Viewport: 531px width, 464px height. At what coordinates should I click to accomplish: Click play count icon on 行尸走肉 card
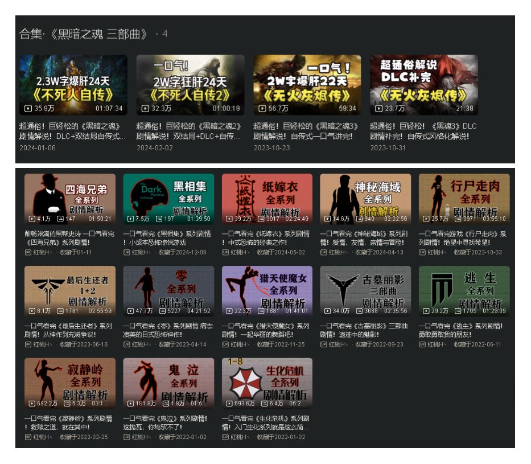click(426, 219)
